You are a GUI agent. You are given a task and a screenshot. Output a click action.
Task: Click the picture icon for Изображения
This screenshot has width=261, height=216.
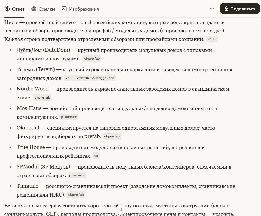pos(64,9)
